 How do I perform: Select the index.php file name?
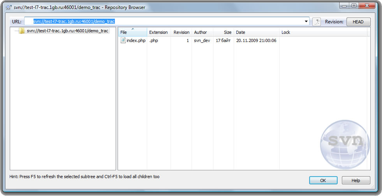(136, 40)
